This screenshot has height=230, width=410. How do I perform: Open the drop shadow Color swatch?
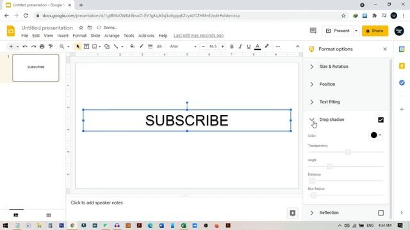(376, 135)
